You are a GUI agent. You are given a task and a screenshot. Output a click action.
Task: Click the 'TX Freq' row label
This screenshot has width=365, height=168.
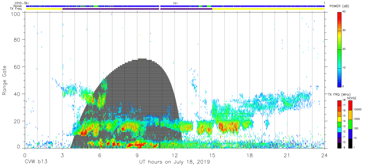pyautogui.click(x=15, y=9)
